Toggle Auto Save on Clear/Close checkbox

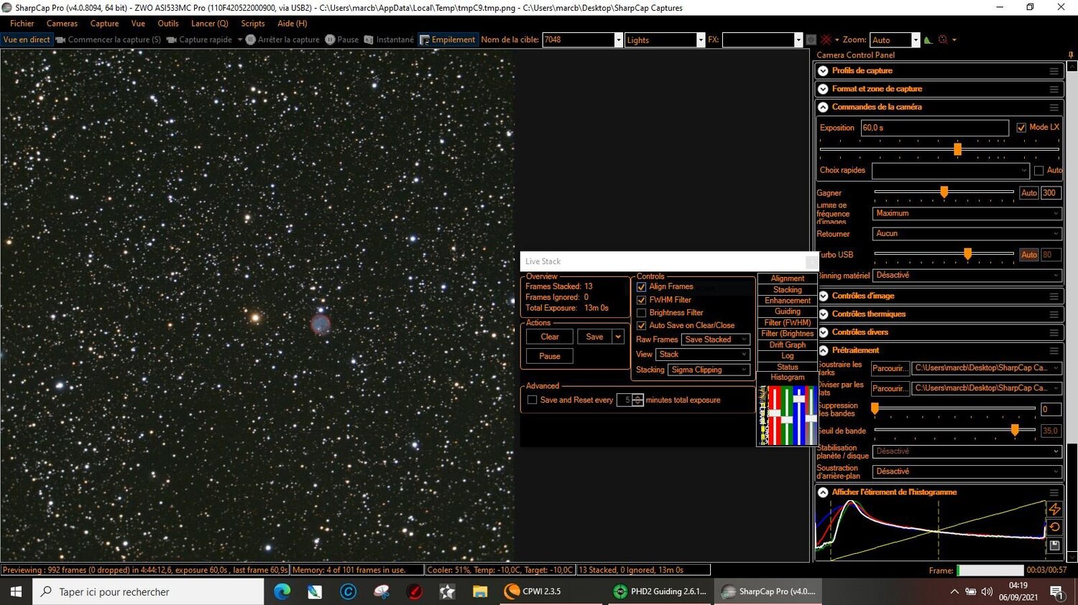(642, 326)
